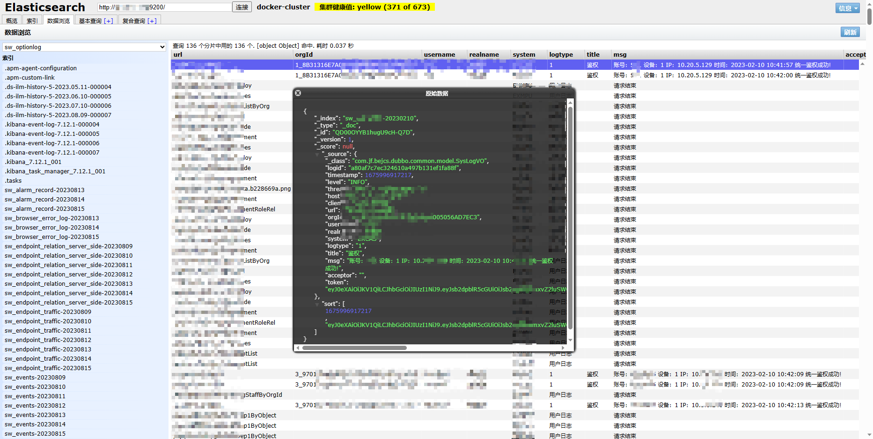Click the 刷新 refresh button

850,32
